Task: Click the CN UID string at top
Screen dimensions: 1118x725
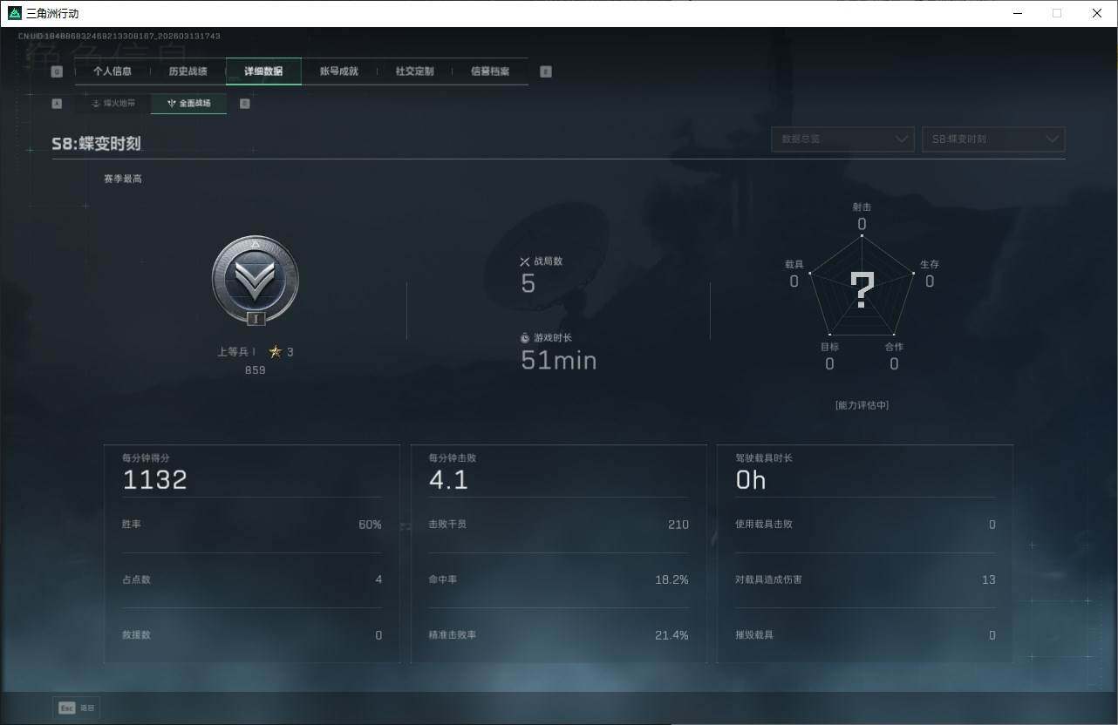Action: click(x=119, y=37)
